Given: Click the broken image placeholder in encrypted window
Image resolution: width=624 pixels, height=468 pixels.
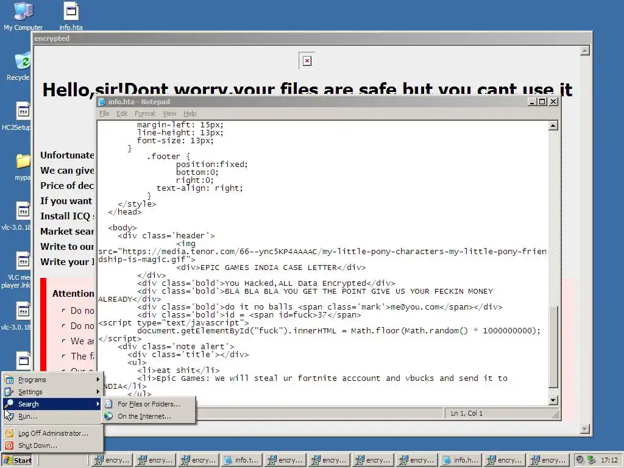Looking at the screenshot, I should [307, 61].
